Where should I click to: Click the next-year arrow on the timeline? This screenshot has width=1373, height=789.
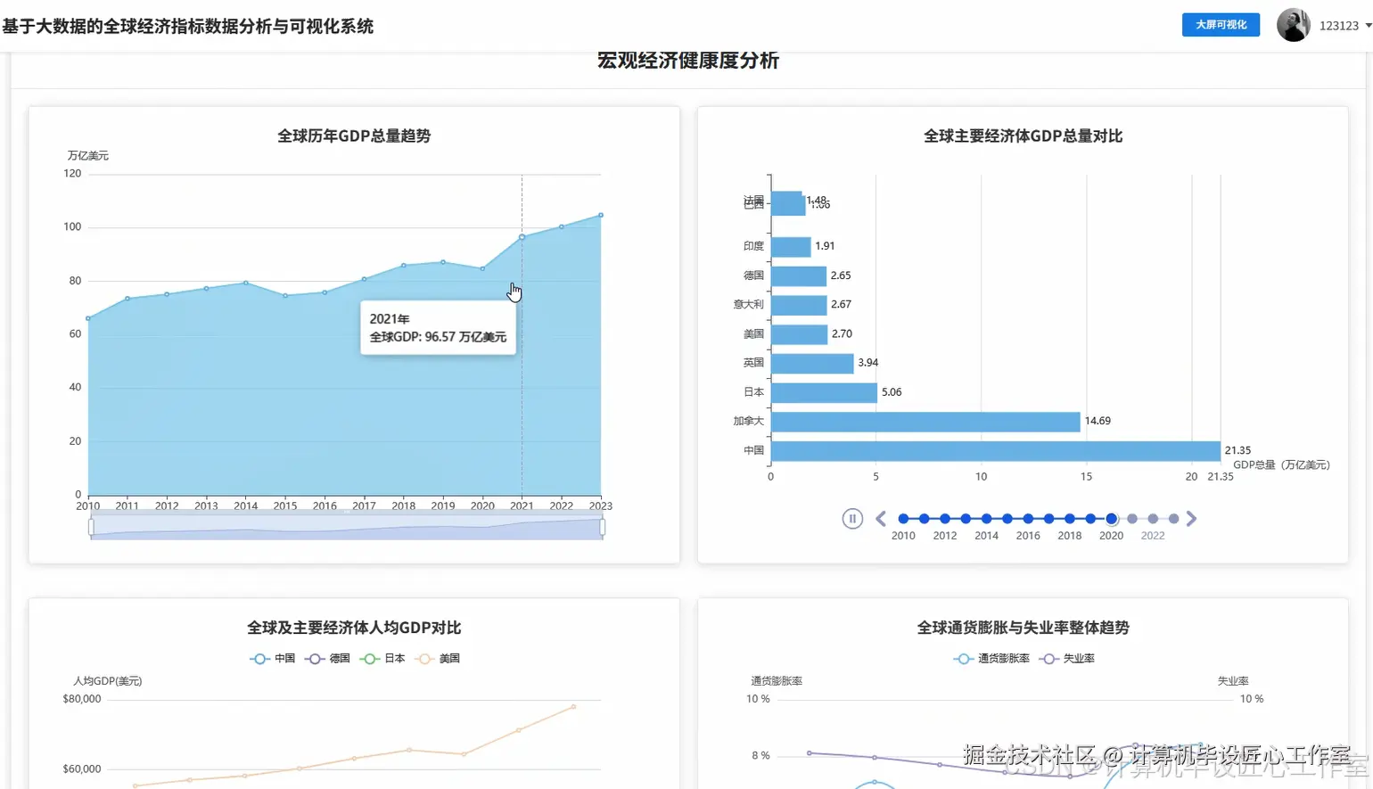[x=1192, y=518]
